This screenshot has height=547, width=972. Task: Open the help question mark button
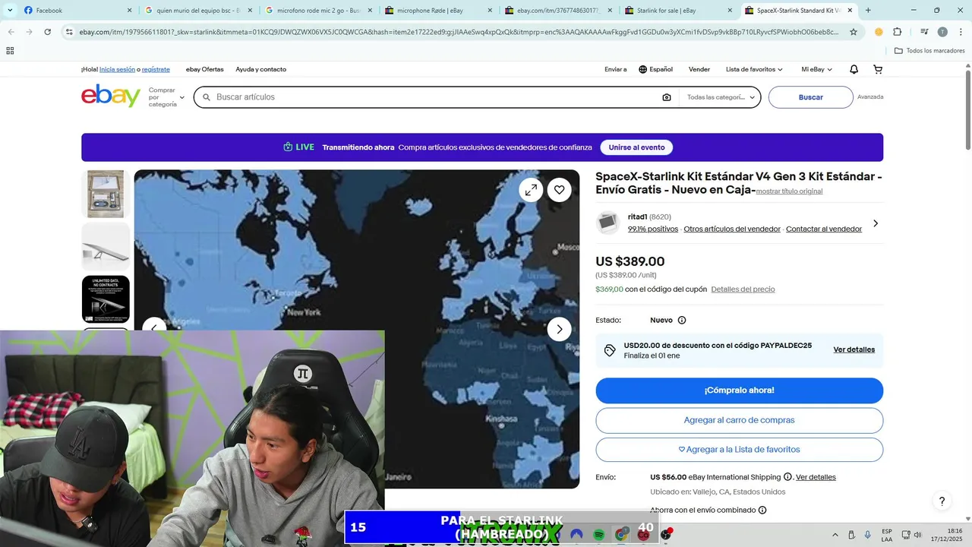click(942, 501)
